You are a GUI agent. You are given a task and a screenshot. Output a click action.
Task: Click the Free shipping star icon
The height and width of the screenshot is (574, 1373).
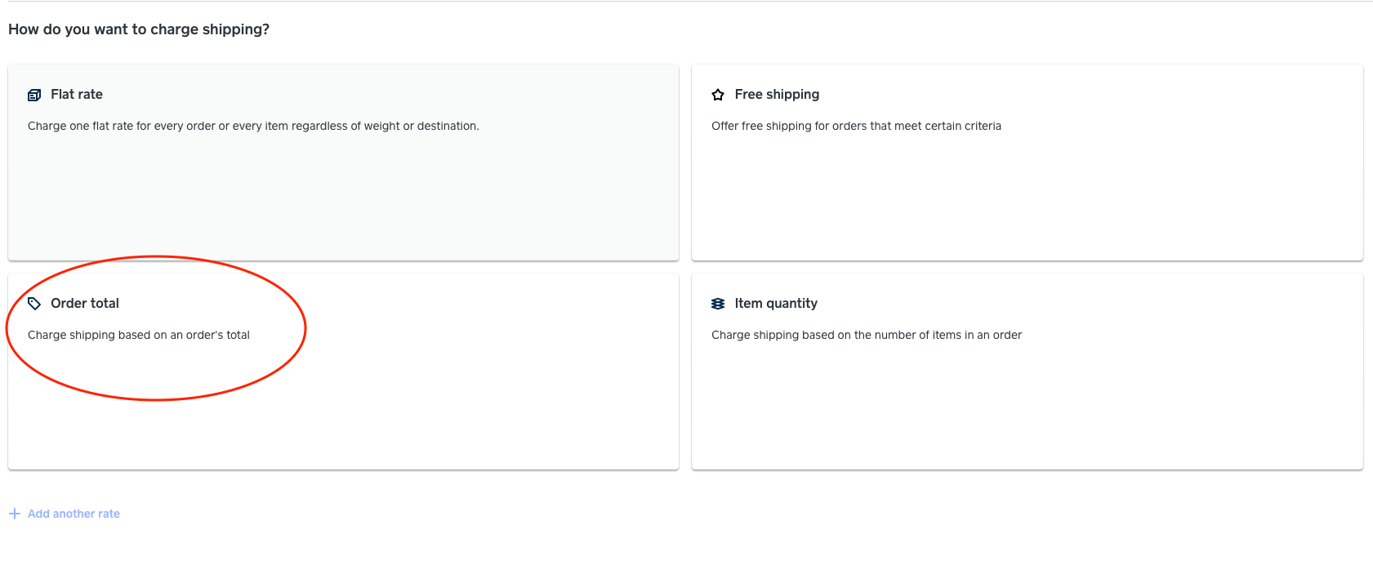point(718,95)
